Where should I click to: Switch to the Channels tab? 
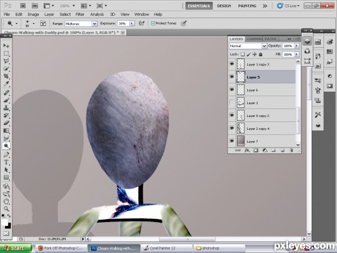tap(254, 39)
